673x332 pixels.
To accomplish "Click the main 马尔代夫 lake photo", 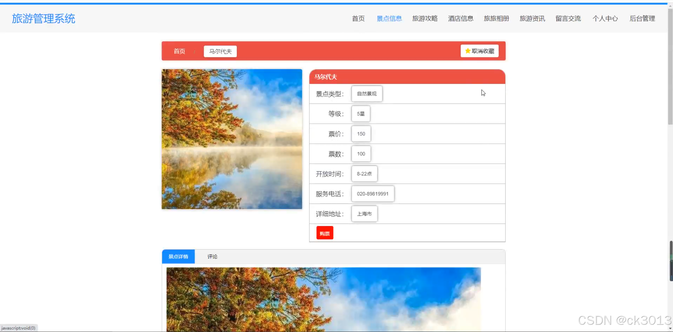I will click(232, 139).
